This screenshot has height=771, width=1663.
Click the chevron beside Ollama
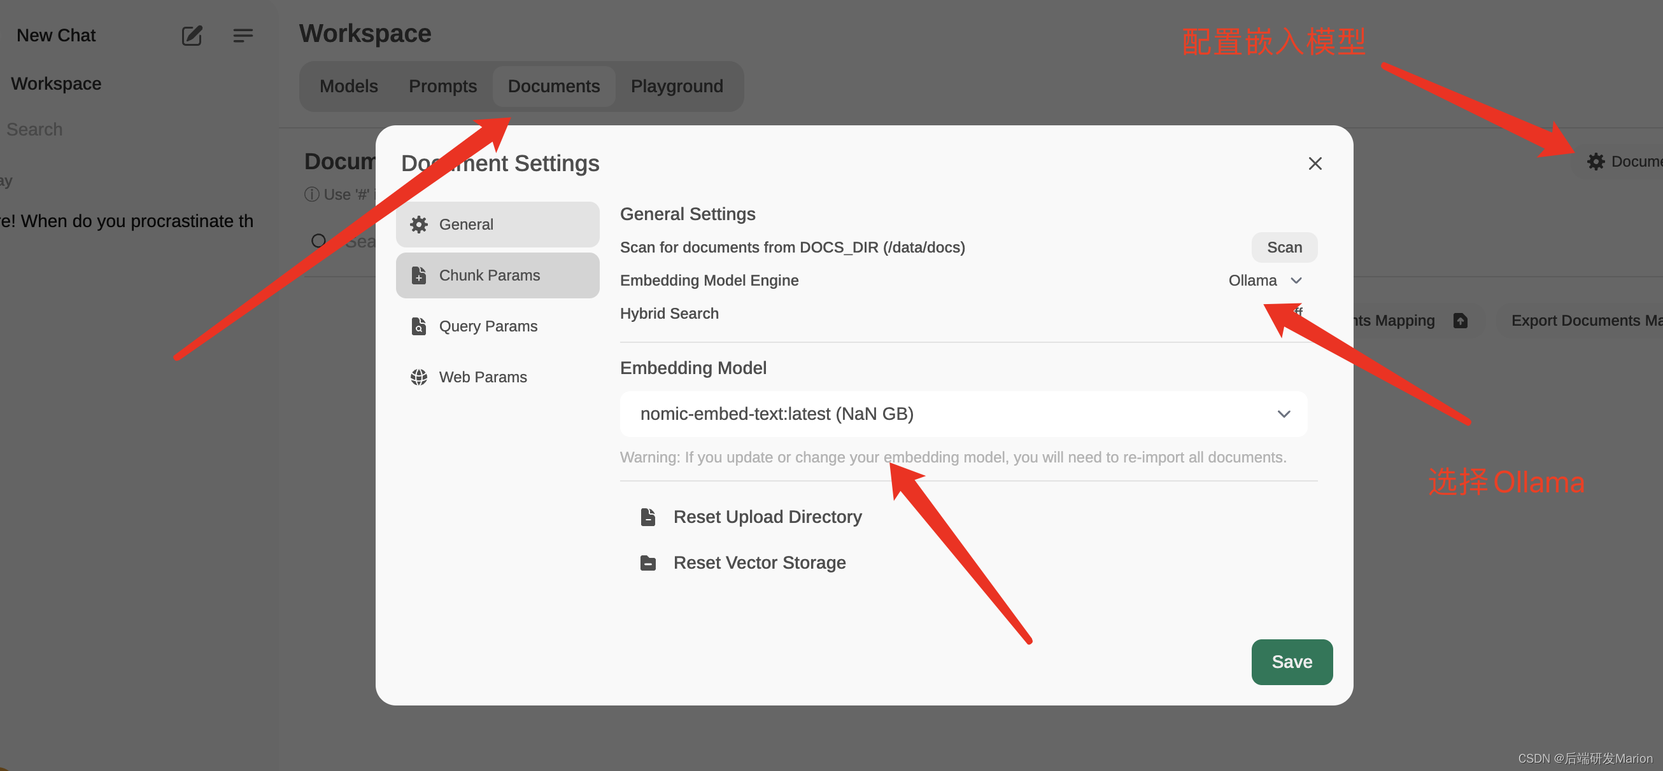pyautogui.click(x=1296, y=281)
